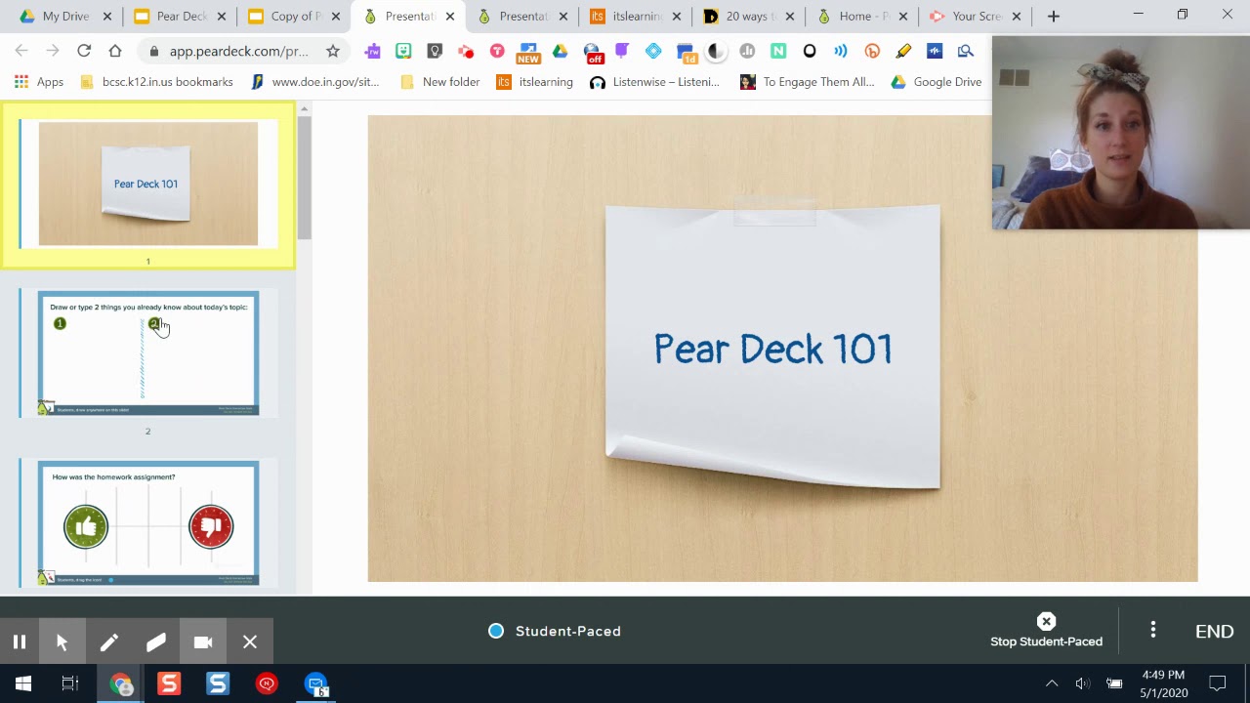The image size is (1250, 703).
Task: Open the Google Drive extension icon
Action: click(x=560, y=51)
